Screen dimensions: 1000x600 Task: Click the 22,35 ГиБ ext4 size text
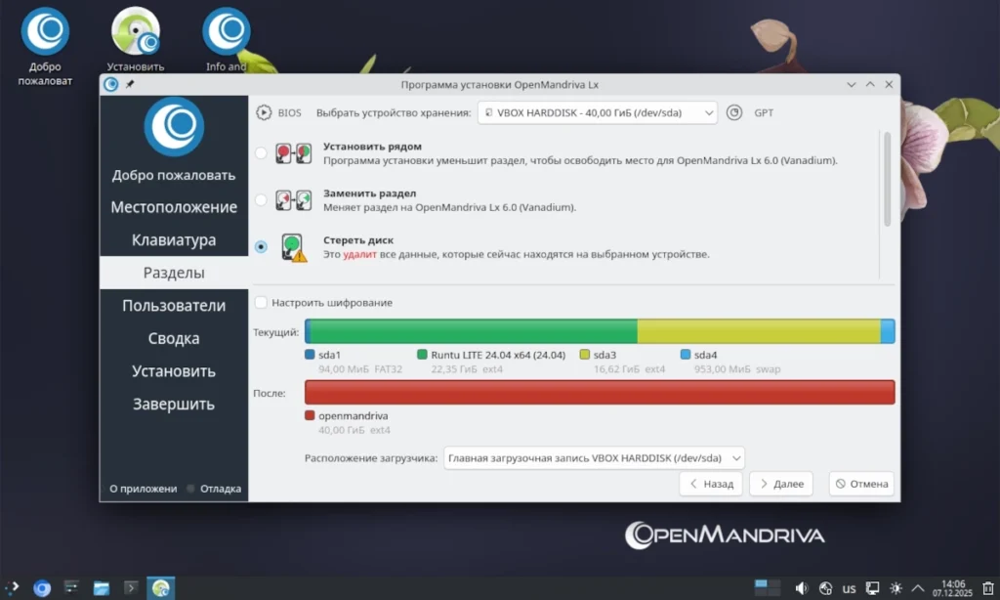click(x=467, y=369)
